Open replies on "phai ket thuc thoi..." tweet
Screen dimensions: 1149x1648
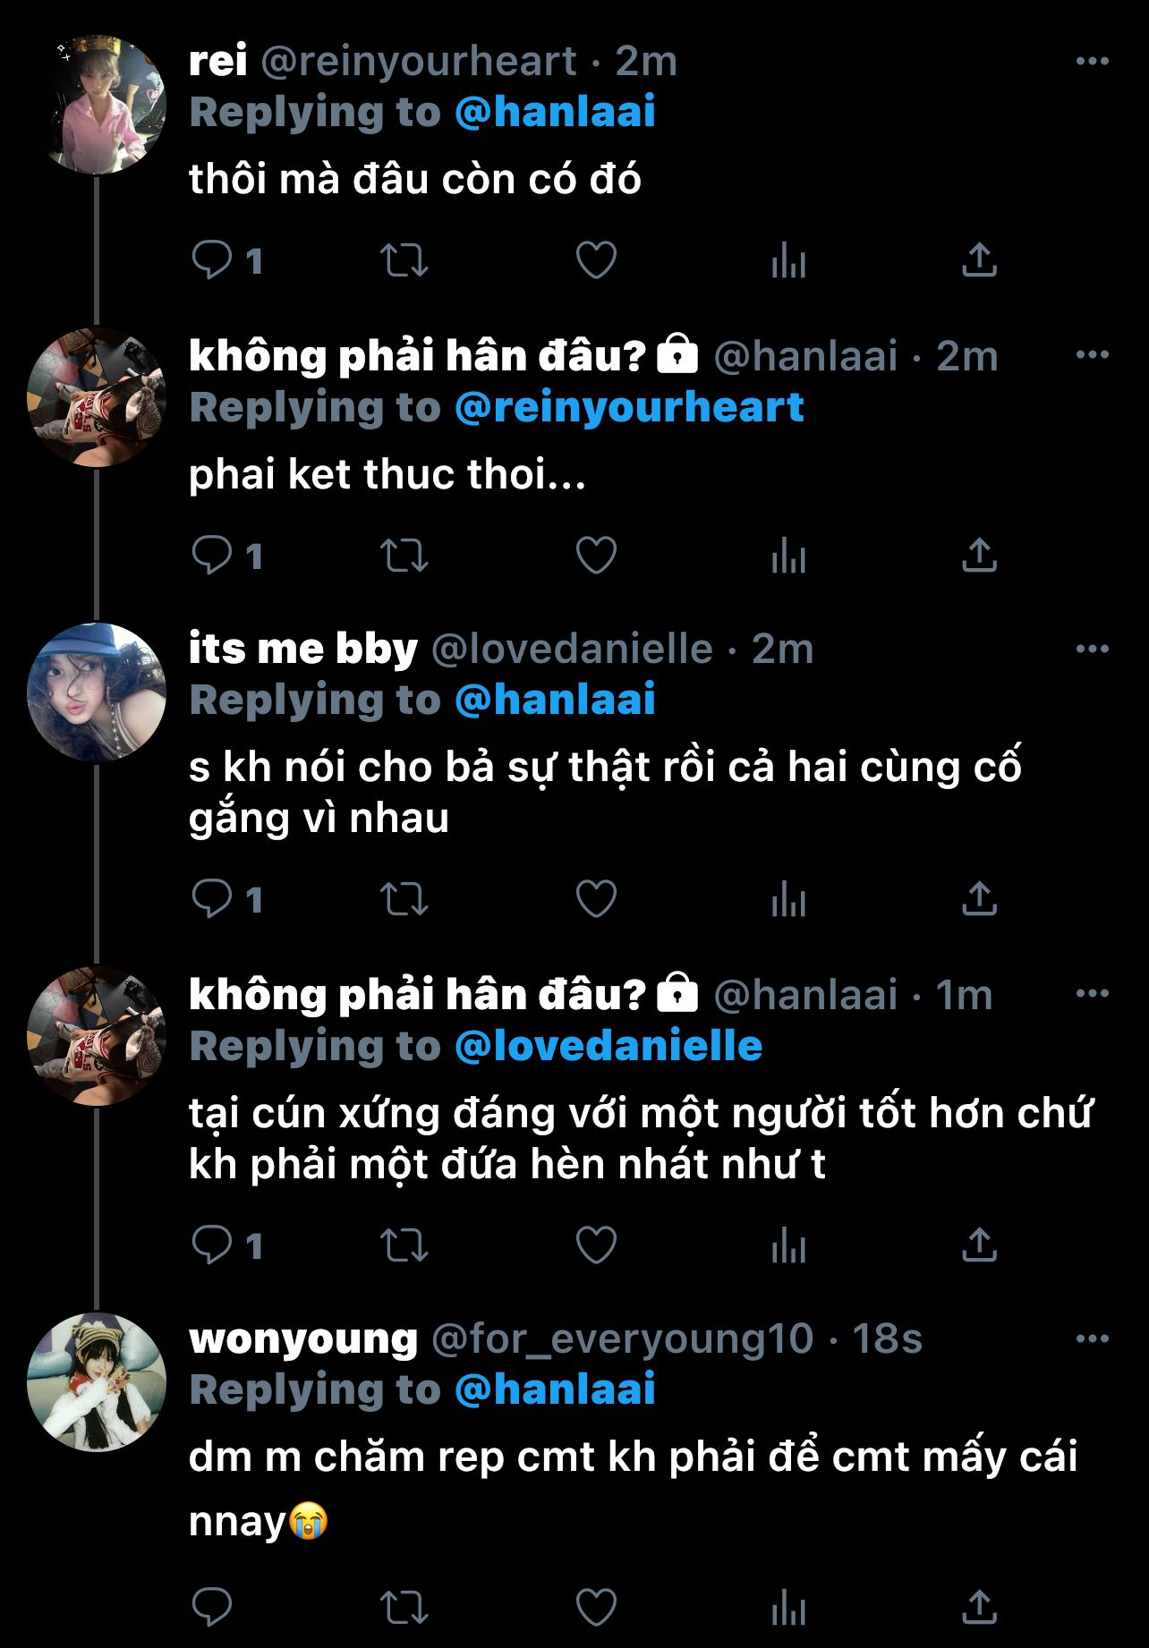pos(227,556)
